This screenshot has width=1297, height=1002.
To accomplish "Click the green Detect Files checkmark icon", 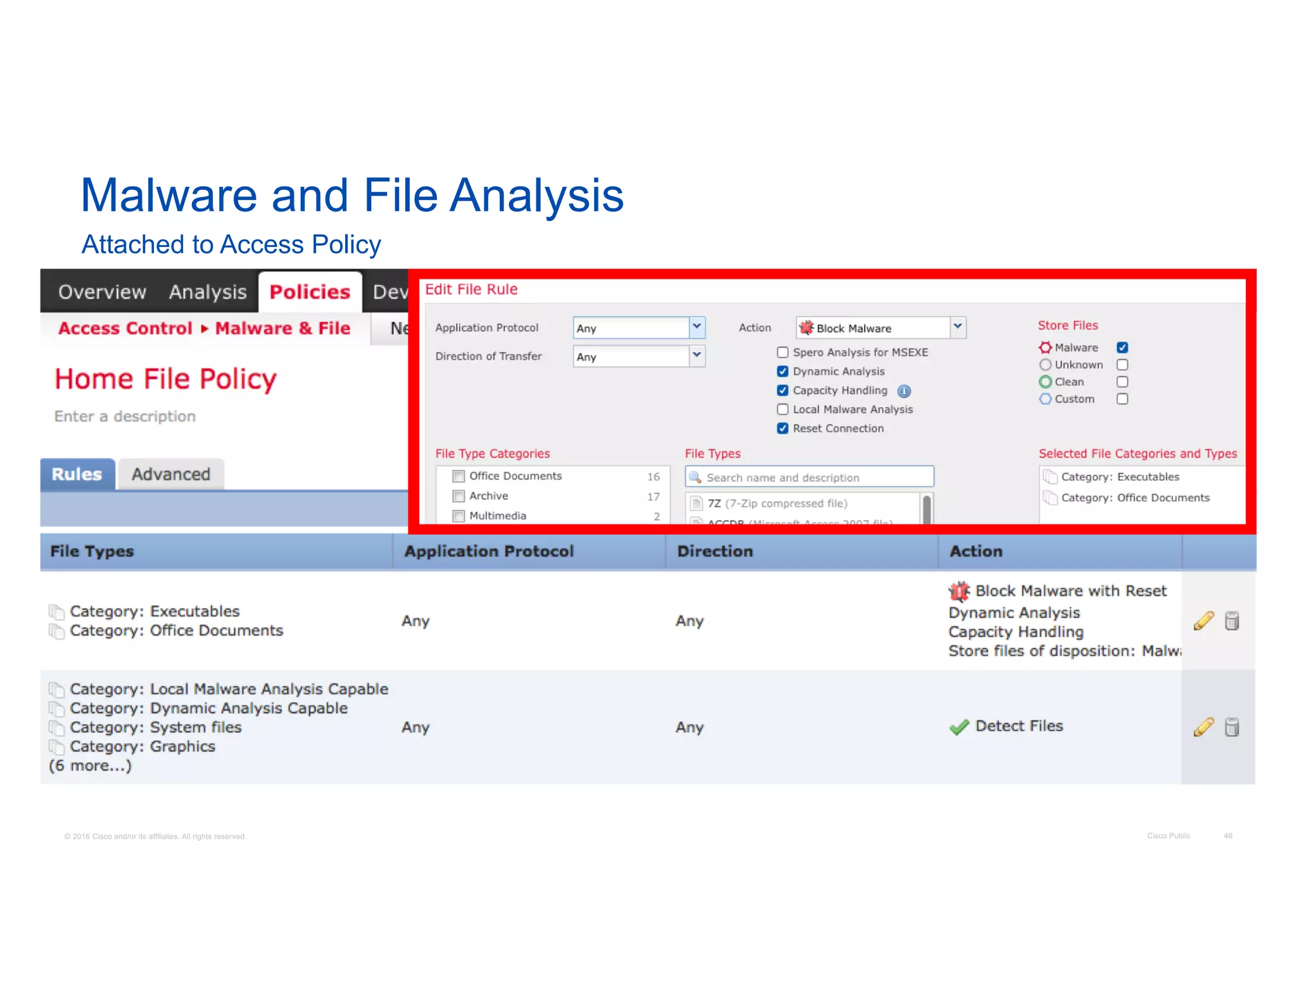I will pos(959,727).
